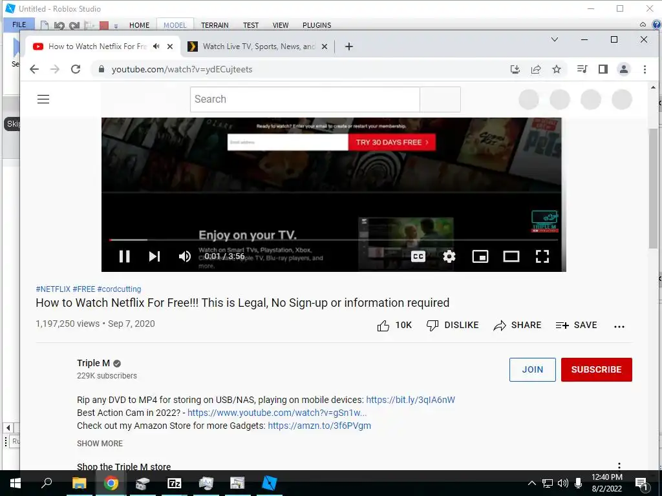Skip to next video
Image resolution: width=662 pixels, height=496 pixels.
tap(155, 256)
